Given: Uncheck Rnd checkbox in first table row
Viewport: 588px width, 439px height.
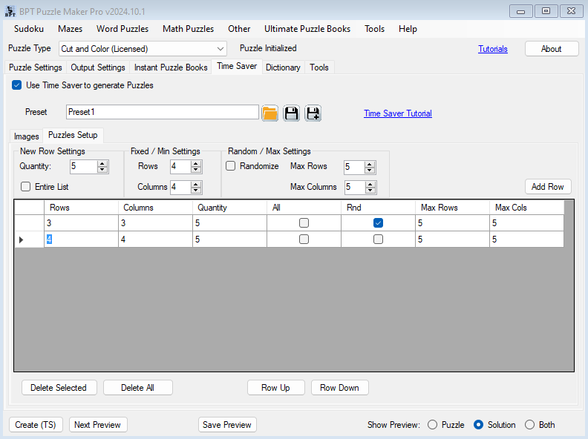Looking at the screenshot, I should 378,223.
